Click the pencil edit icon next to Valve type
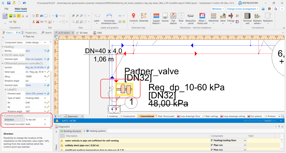This screenshot has height=153, width=286. [48, 72]
